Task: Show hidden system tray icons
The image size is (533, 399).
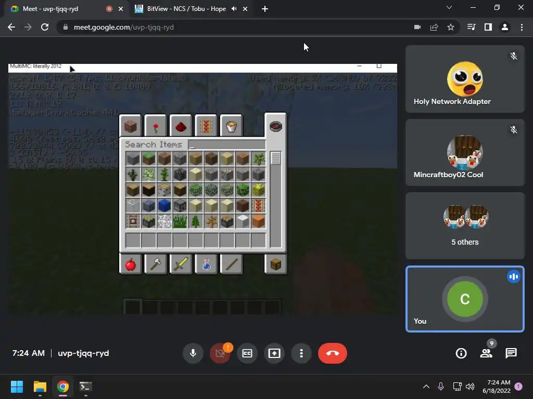Action: click(x=426, y=387)
